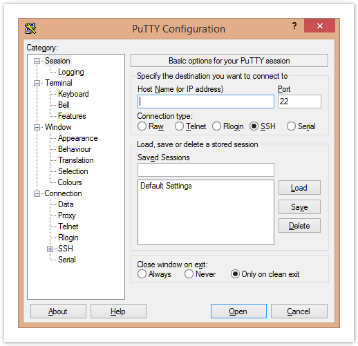Screen dimensions: 358x346
Task: Open the Serial category in tree
Action: coord(67,260)
